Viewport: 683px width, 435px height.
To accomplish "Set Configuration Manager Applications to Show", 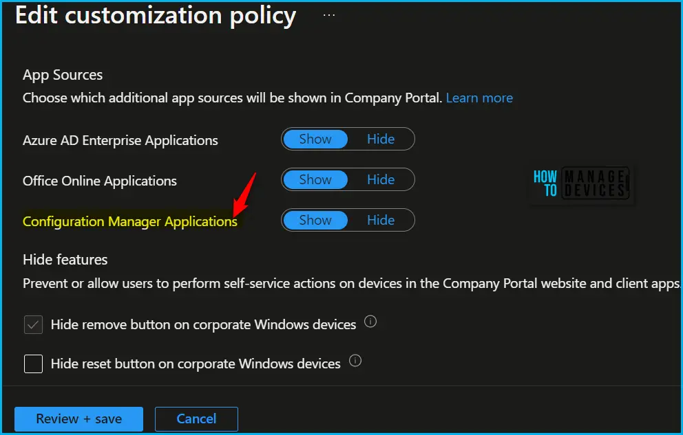I will (315, 220).
